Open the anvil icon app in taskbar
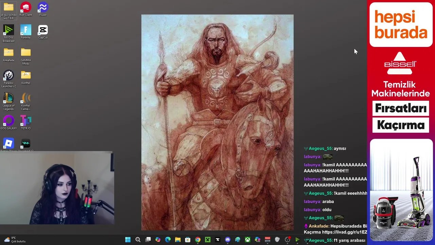 [217, 240]
